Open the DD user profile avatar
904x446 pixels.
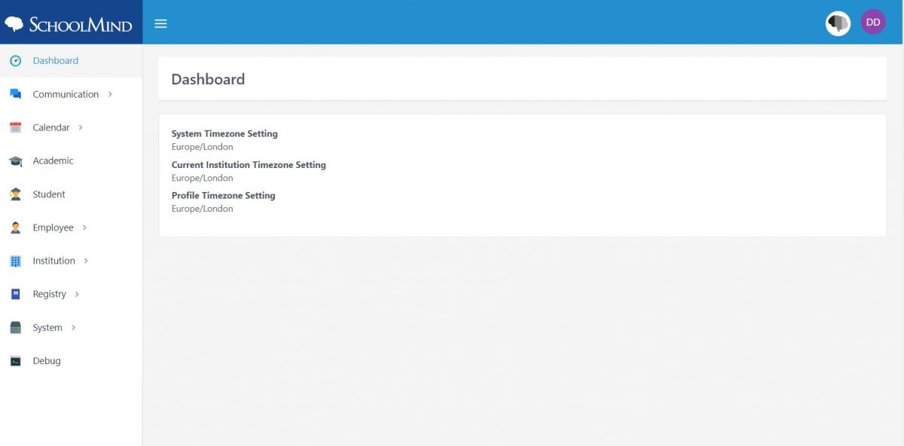872,23
